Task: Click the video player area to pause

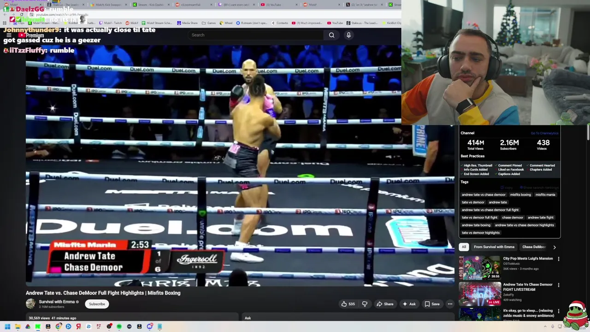Action: click(x=240, y=166)
